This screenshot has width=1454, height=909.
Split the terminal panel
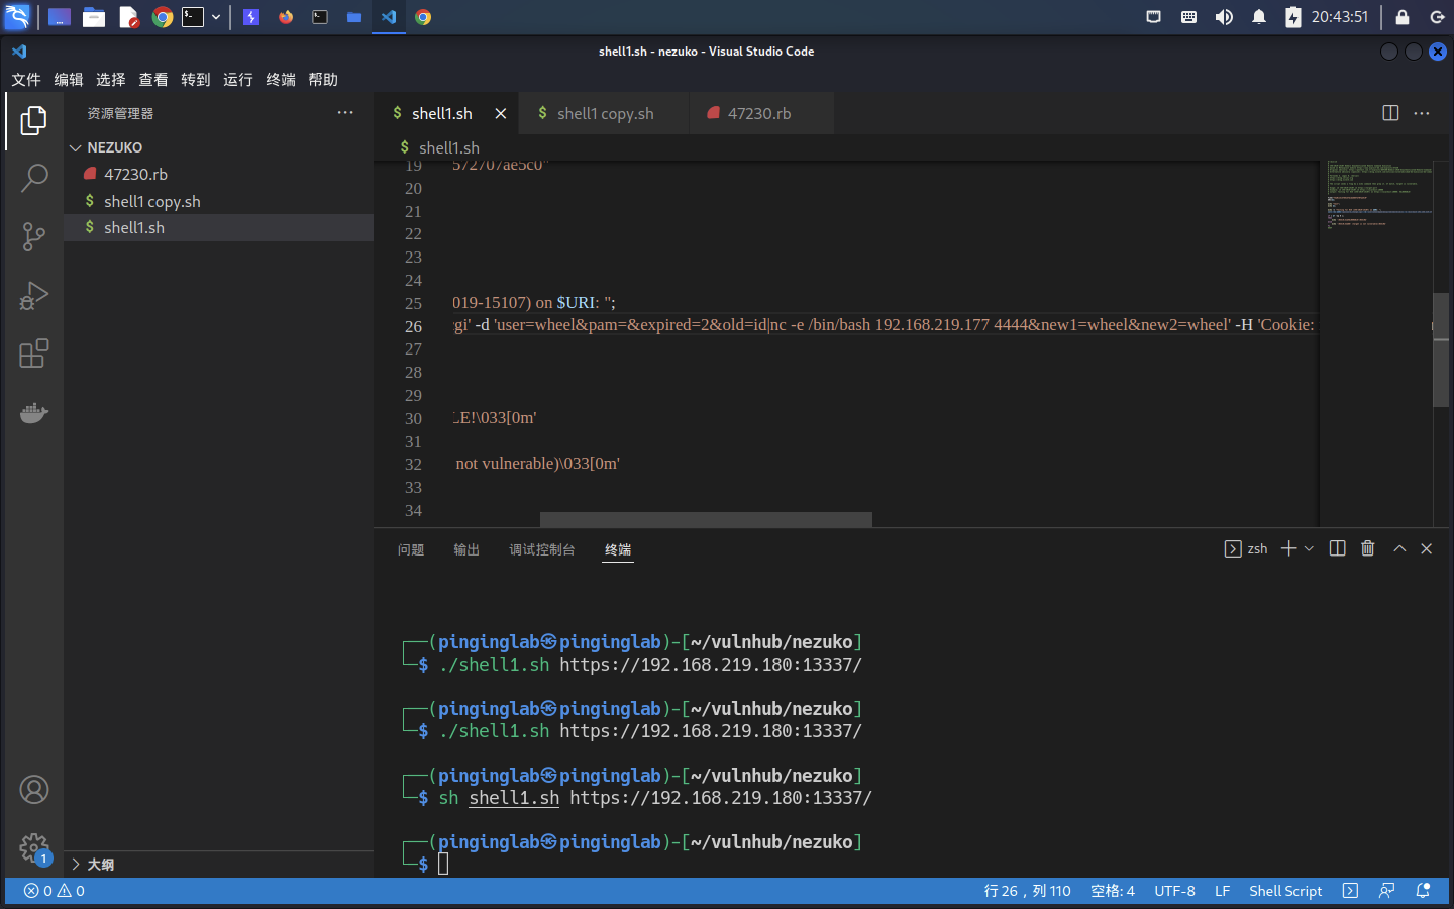[x=1337, y=548]
